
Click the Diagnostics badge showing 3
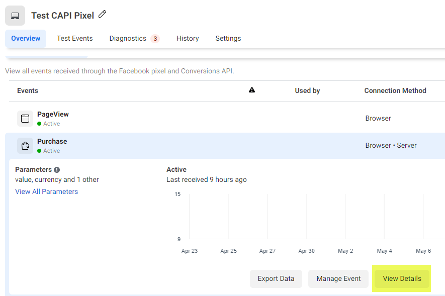[155, 39]
